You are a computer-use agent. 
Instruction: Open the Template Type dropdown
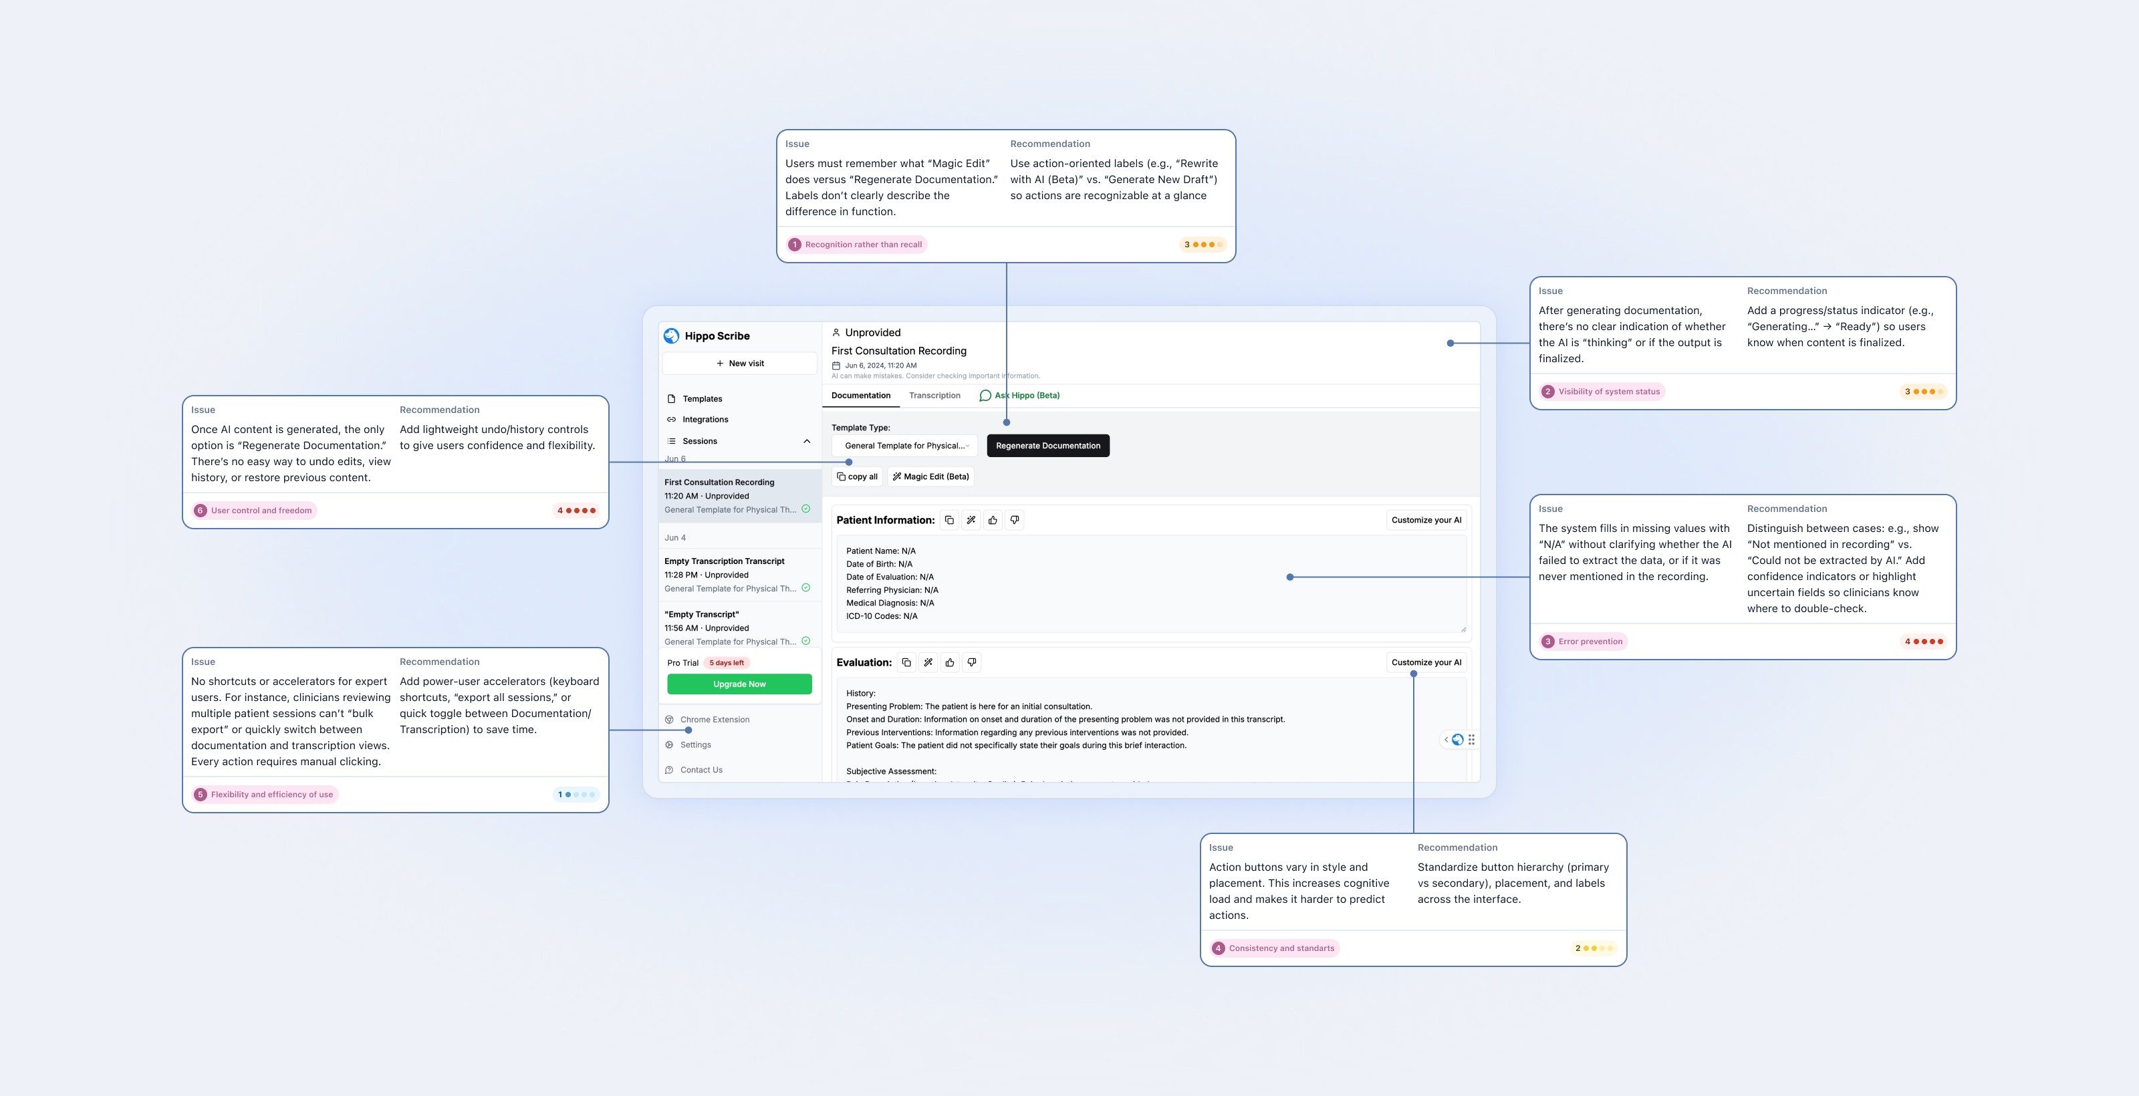(x=905, y=446)
